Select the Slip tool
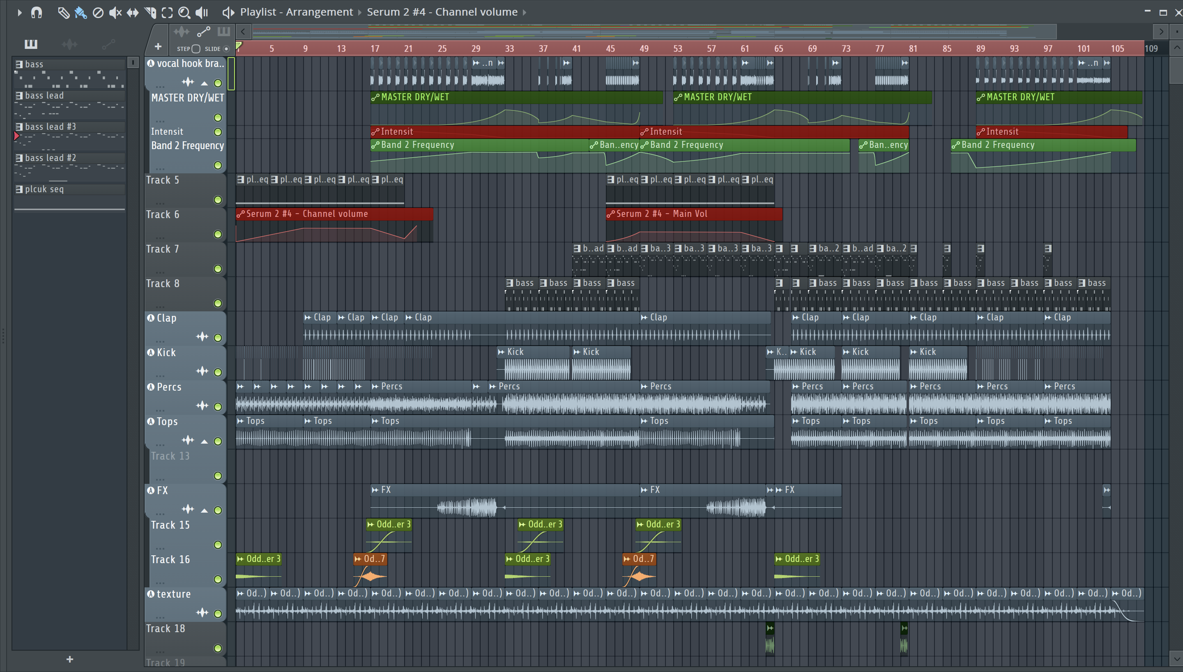This screenshot has width=1183, height=672. tap(133, 12)
